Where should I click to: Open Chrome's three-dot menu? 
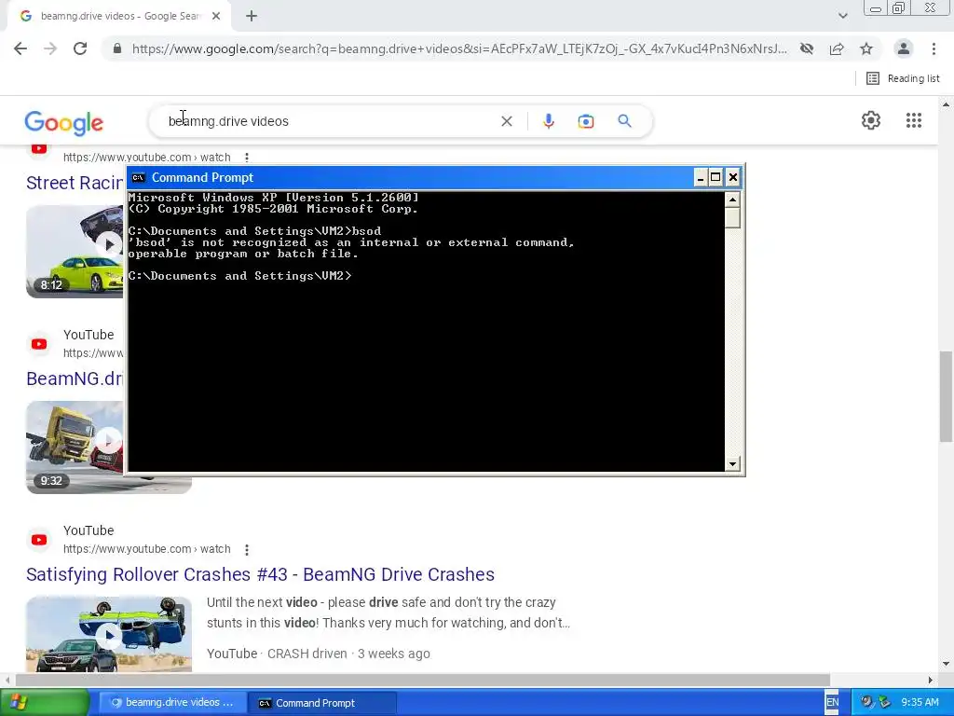(x=934, y=48)
